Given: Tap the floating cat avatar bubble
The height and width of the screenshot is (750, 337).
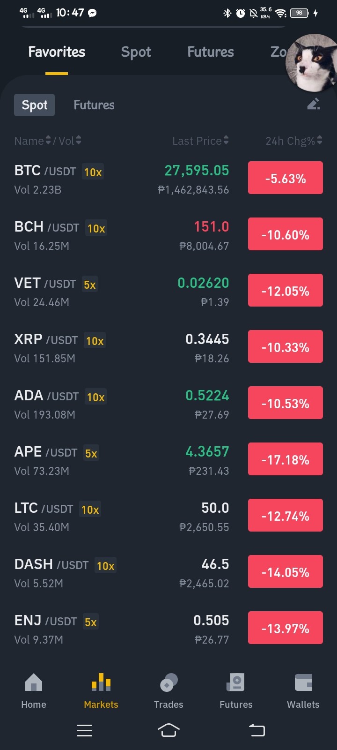Looking at the screenshot, I should [x=311, y=62].
